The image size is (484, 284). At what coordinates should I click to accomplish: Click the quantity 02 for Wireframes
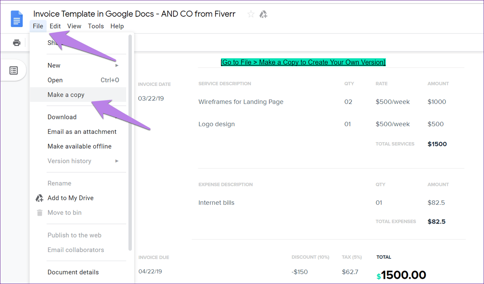pos(348,102)
